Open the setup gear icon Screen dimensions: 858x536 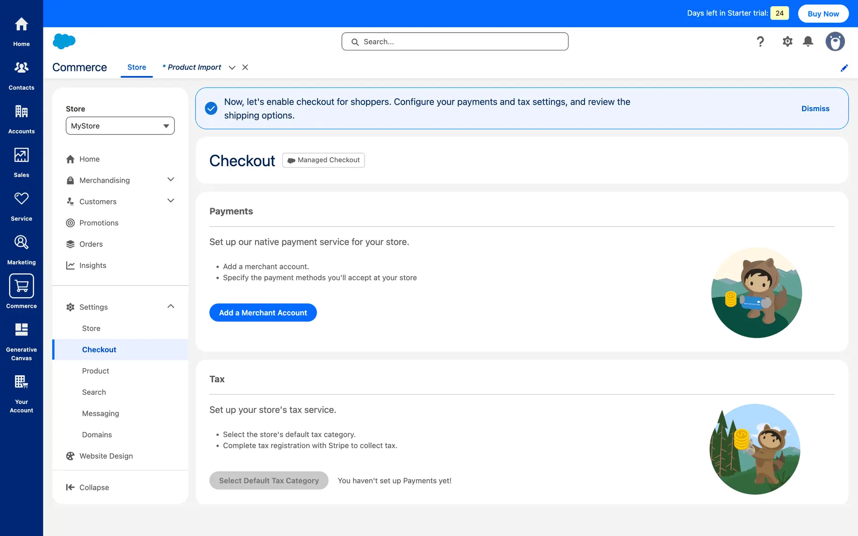point(787,42)
